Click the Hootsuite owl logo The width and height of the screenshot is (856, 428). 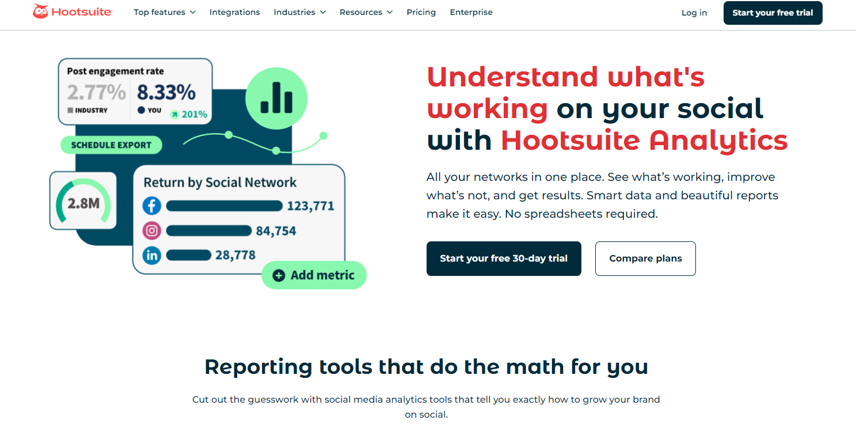40,10
